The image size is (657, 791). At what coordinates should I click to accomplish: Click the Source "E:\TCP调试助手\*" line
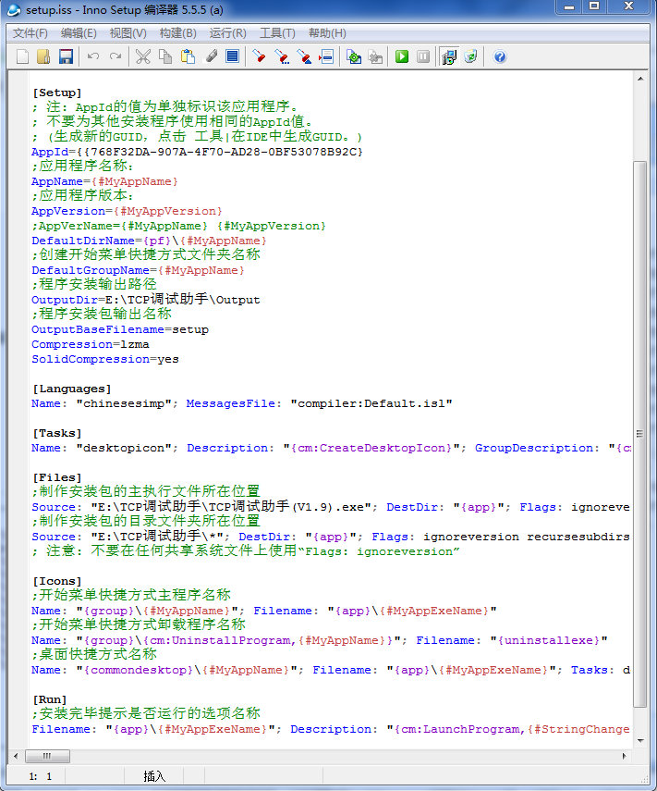331,537
